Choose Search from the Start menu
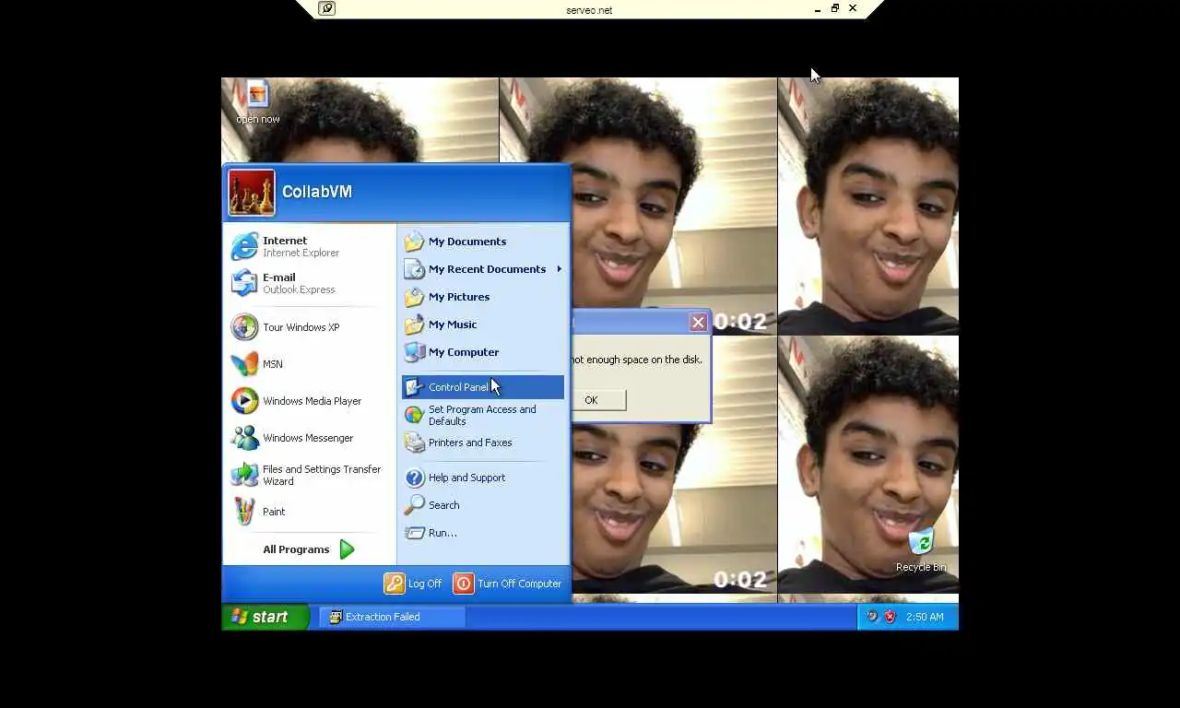1180x708 pixels. click(483, 505)
